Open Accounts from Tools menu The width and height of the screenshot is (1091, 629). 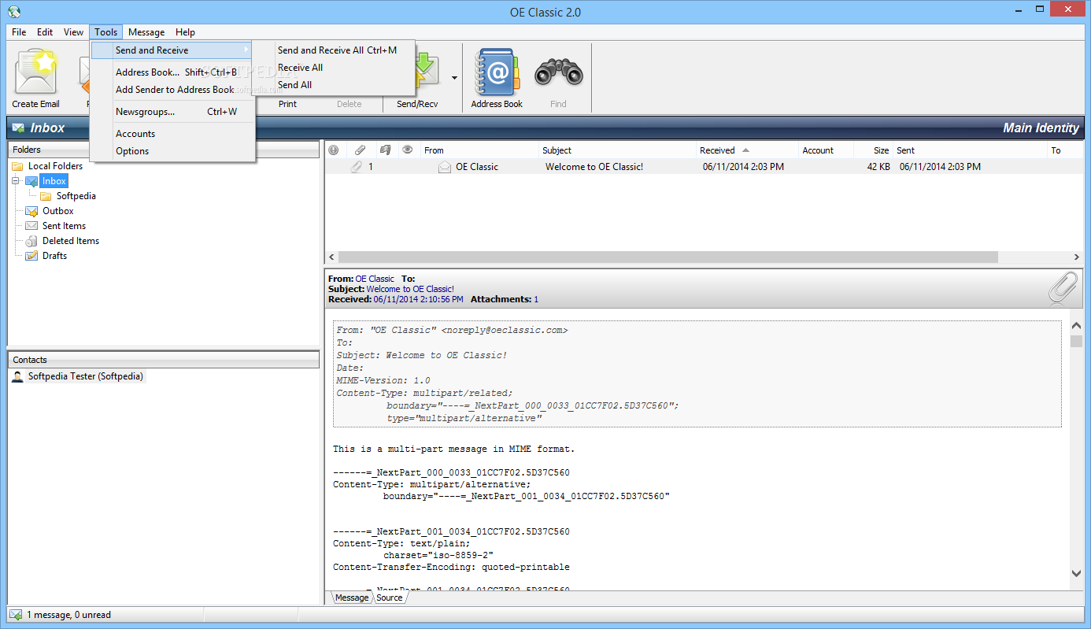135,134
